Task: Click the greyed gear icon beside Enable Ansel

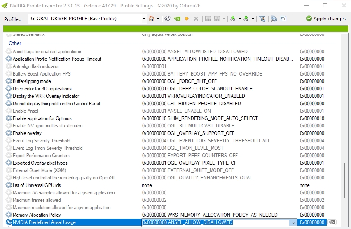Action: pyautogui.click(x=9, y=111)
